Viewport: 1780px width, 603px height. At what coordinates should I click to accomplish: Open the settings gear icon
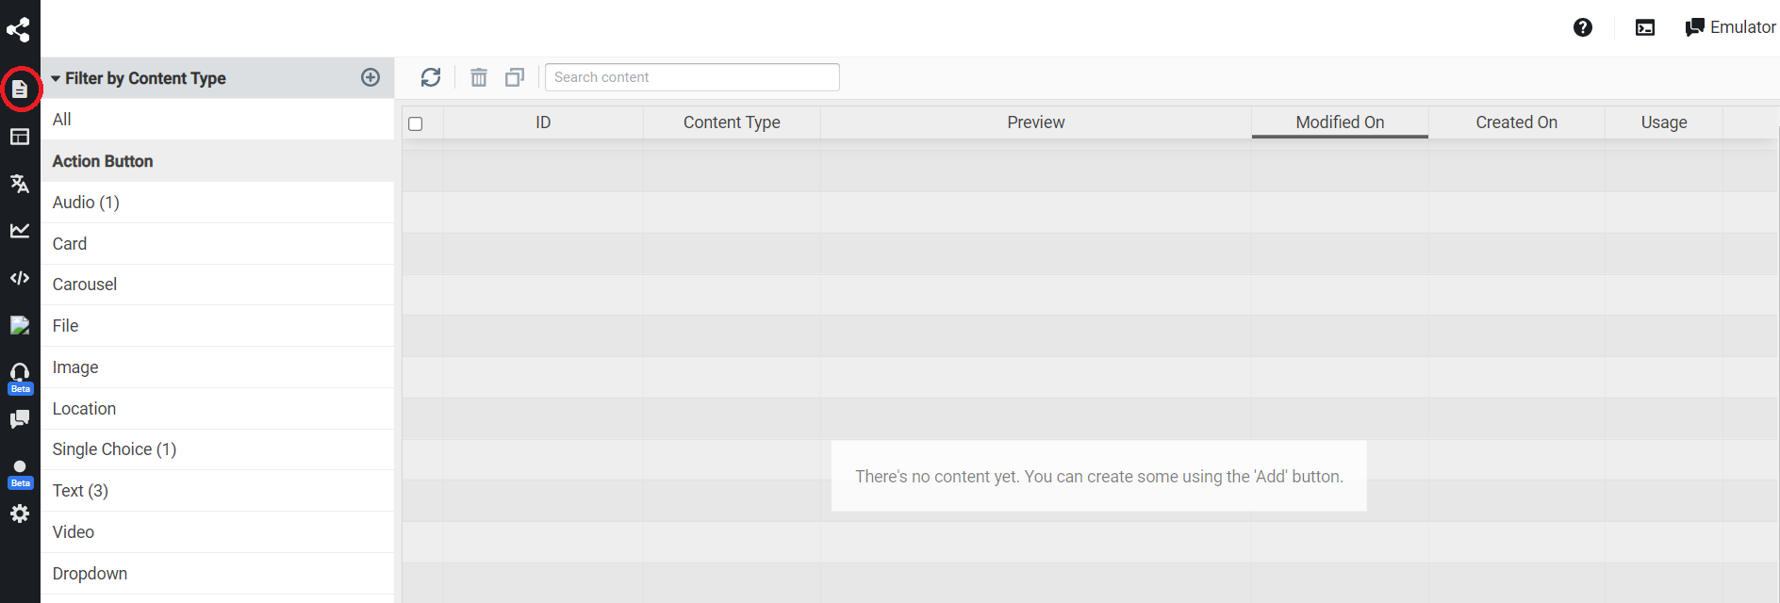coord(20,513)
